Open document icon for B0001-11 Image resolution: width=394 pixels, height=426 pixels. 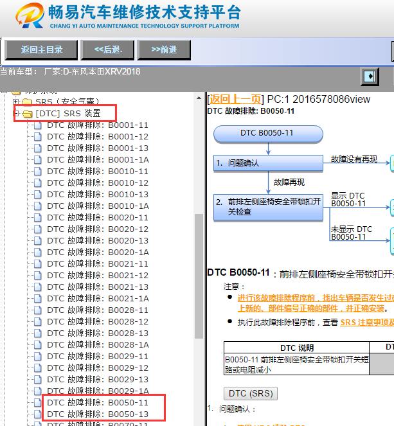38,125
